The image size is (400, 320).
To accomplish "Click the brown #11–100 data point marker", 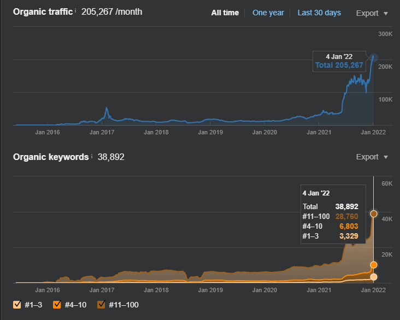I will 374,214.
